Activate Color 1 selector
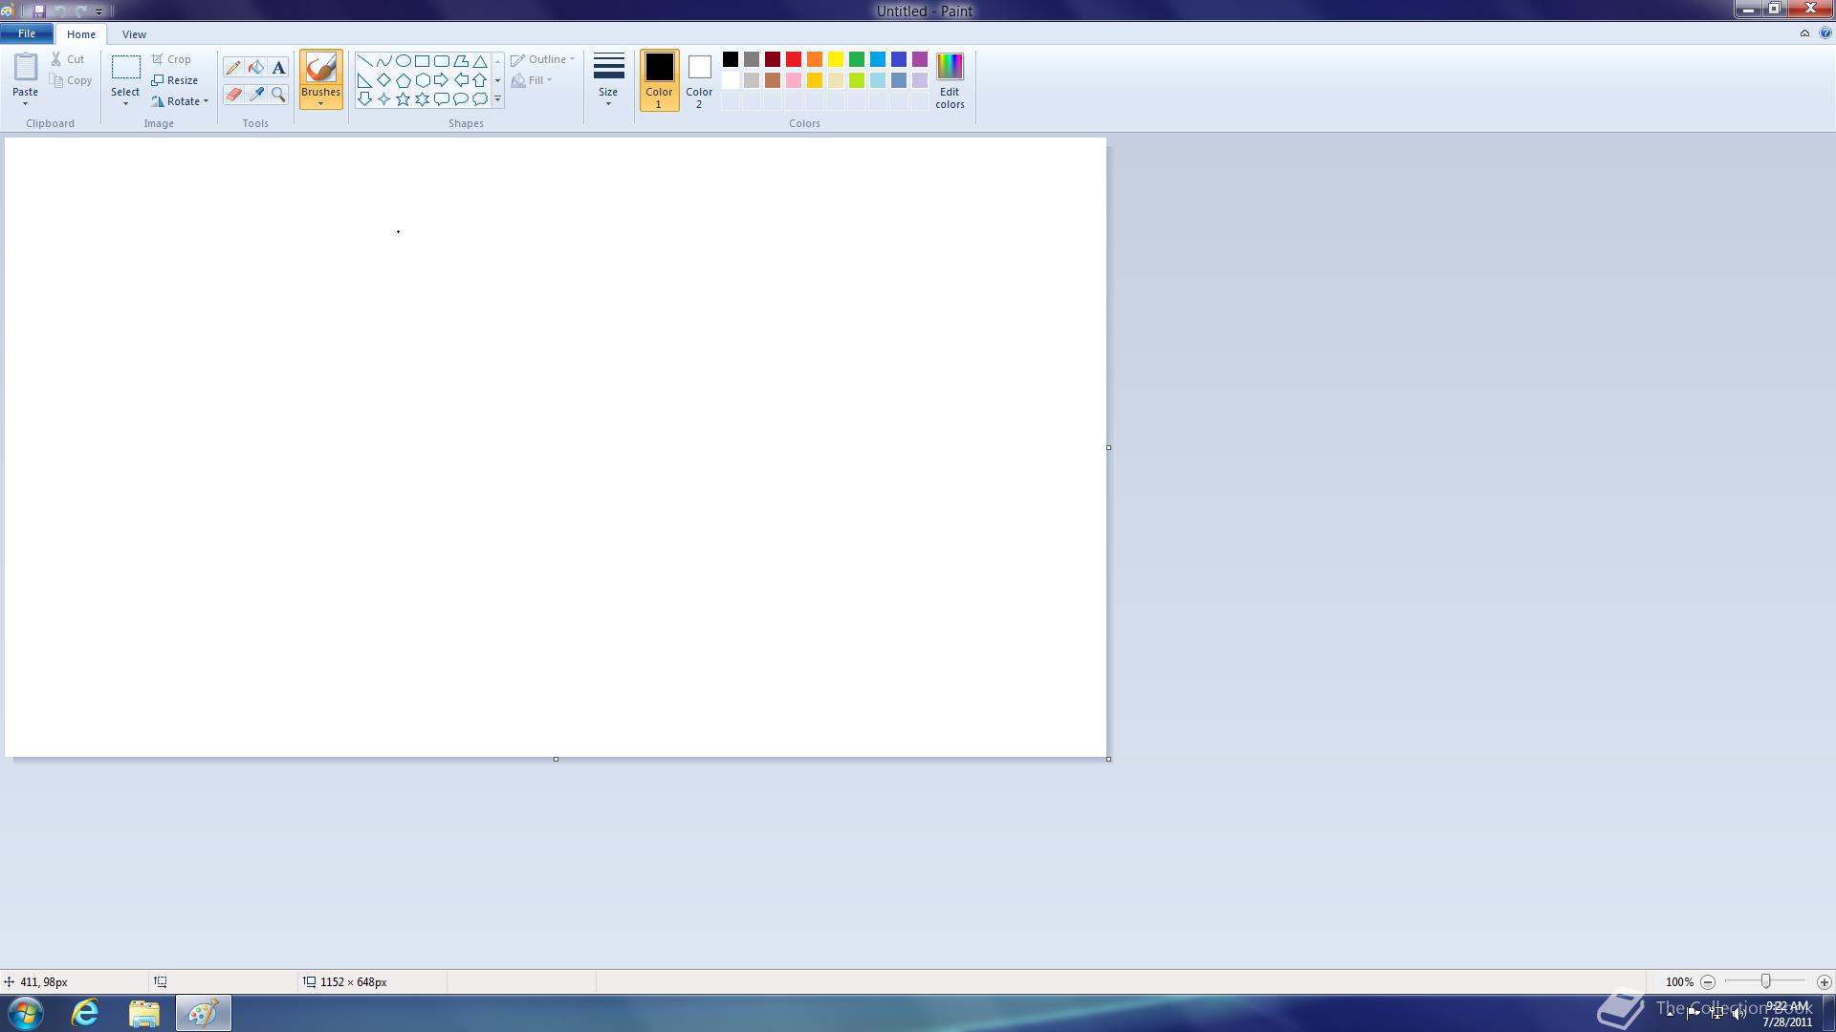This screenshot has height=1032, width=1836. (659, 80)
